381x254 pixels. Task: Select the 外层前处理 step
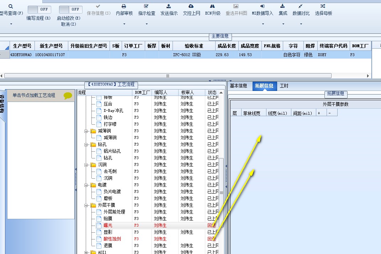coord(114,212)
